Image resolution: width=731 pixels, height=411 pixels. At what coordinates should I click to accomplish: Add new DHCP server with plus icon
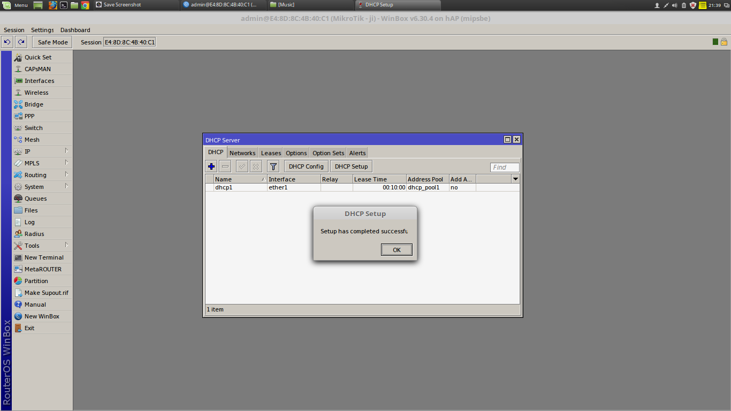click(211, 166)
